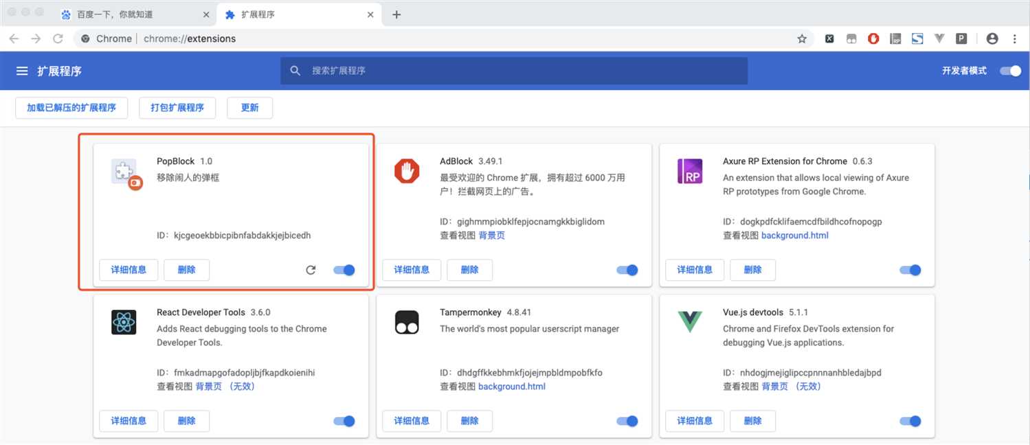Remove Tampermonkey with 删除
Viewport: 1030px width, 445px height.
coord(469,421)
